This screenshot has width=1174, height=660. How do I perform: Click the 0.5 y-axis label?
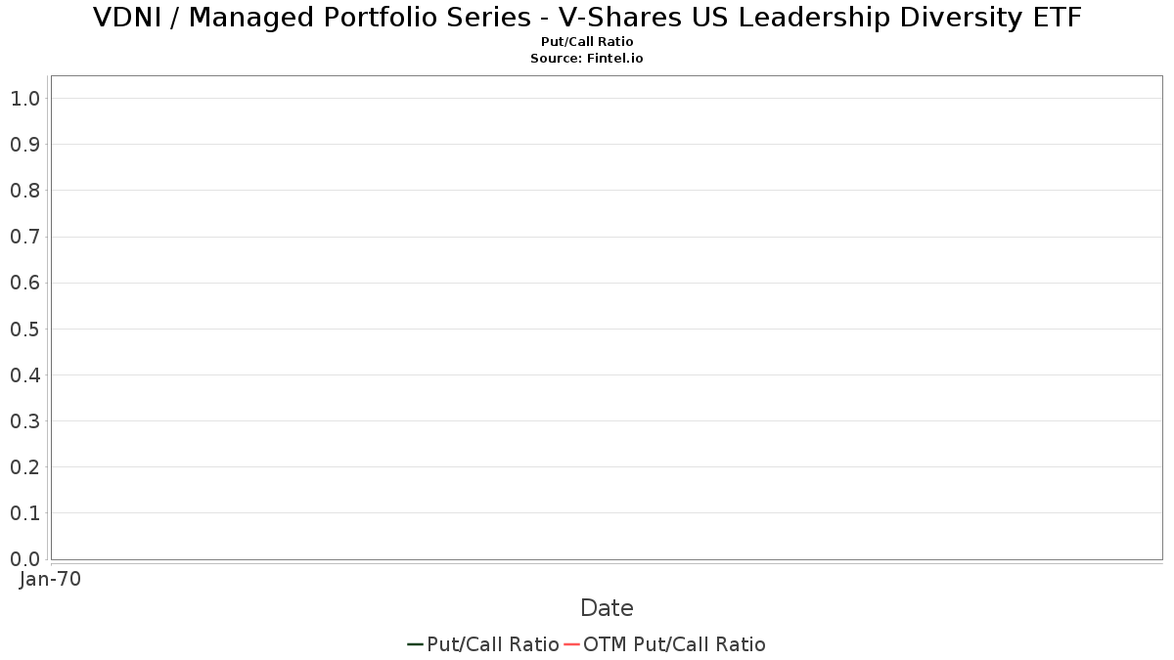[x=24, y=329]
